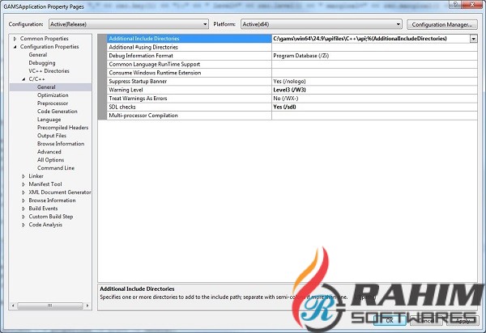Click the Yes (/nologo) value cell

pos(374,82)
